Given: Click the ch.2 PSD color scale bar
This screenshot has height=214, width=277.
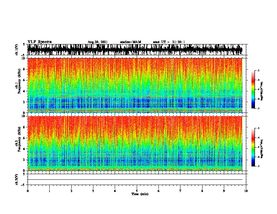Looking at the screenshot, I should [x=253, y=147].
